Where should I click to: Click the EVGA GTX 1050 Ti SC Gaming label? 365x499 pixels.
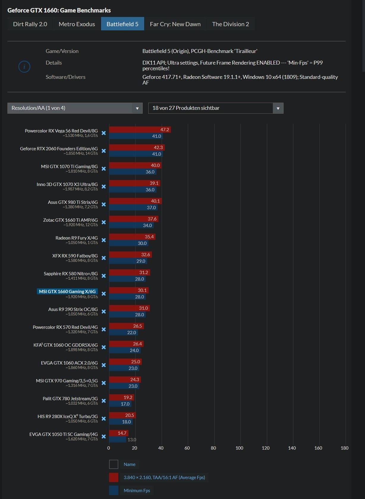click(64, 434)
